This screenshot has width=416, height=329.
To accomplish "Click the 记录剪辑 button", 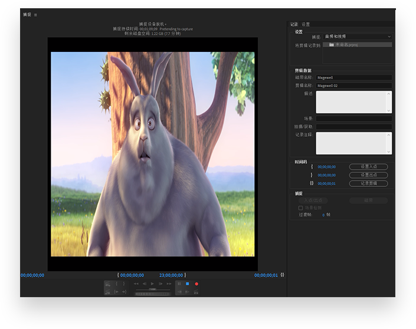I will [369, 183].
